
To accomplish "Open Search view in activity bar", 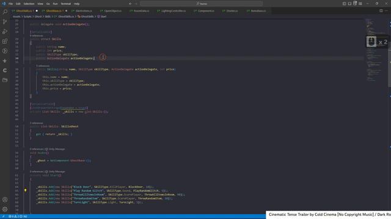I will point(5,12).
